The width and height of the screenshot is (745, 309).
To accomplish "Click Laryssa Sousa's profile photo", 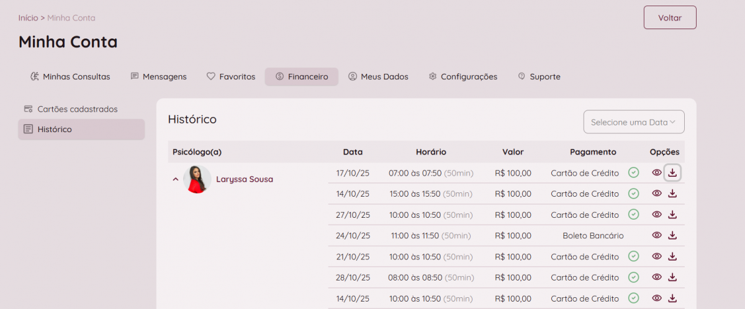I will [197, 179].
